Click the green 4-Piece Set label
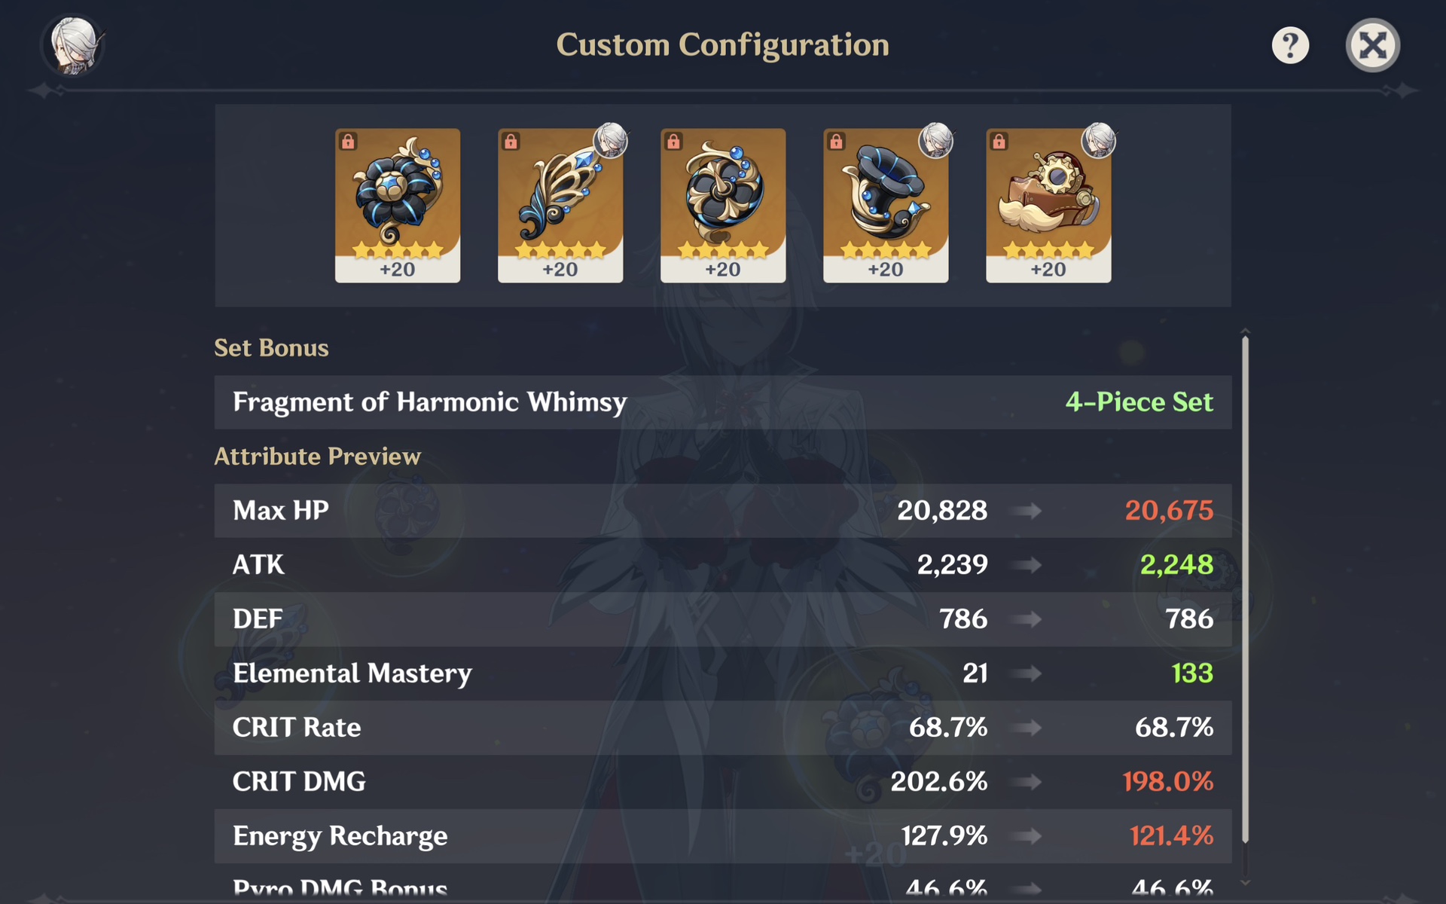 coord(1139,402)
